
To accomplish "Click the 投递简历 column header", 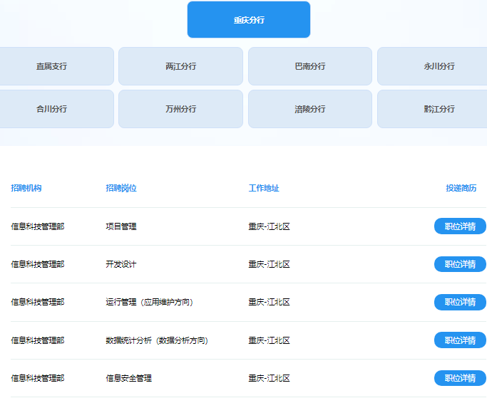I will [x=461, y=188].
